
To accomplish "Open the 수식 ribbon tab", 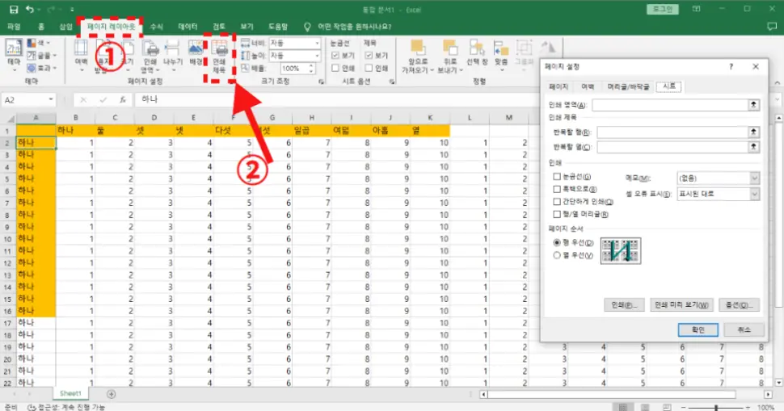I will (x=157, y=27).
